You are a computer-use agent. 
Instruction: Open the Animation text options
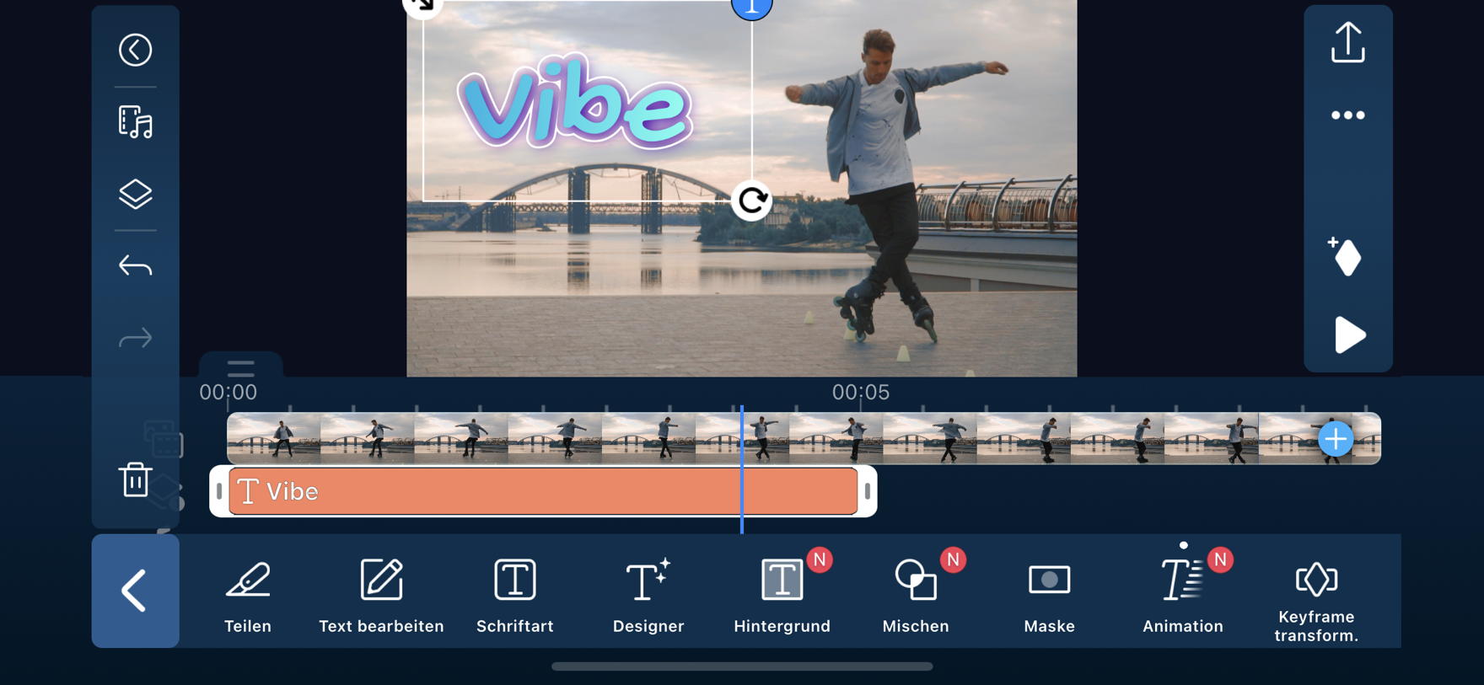(x=1183, y=596)
